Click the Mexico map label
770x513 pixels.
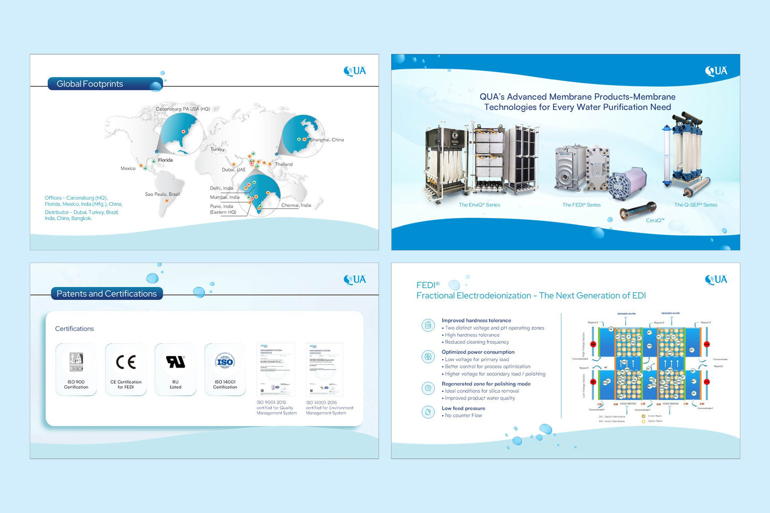128,169
